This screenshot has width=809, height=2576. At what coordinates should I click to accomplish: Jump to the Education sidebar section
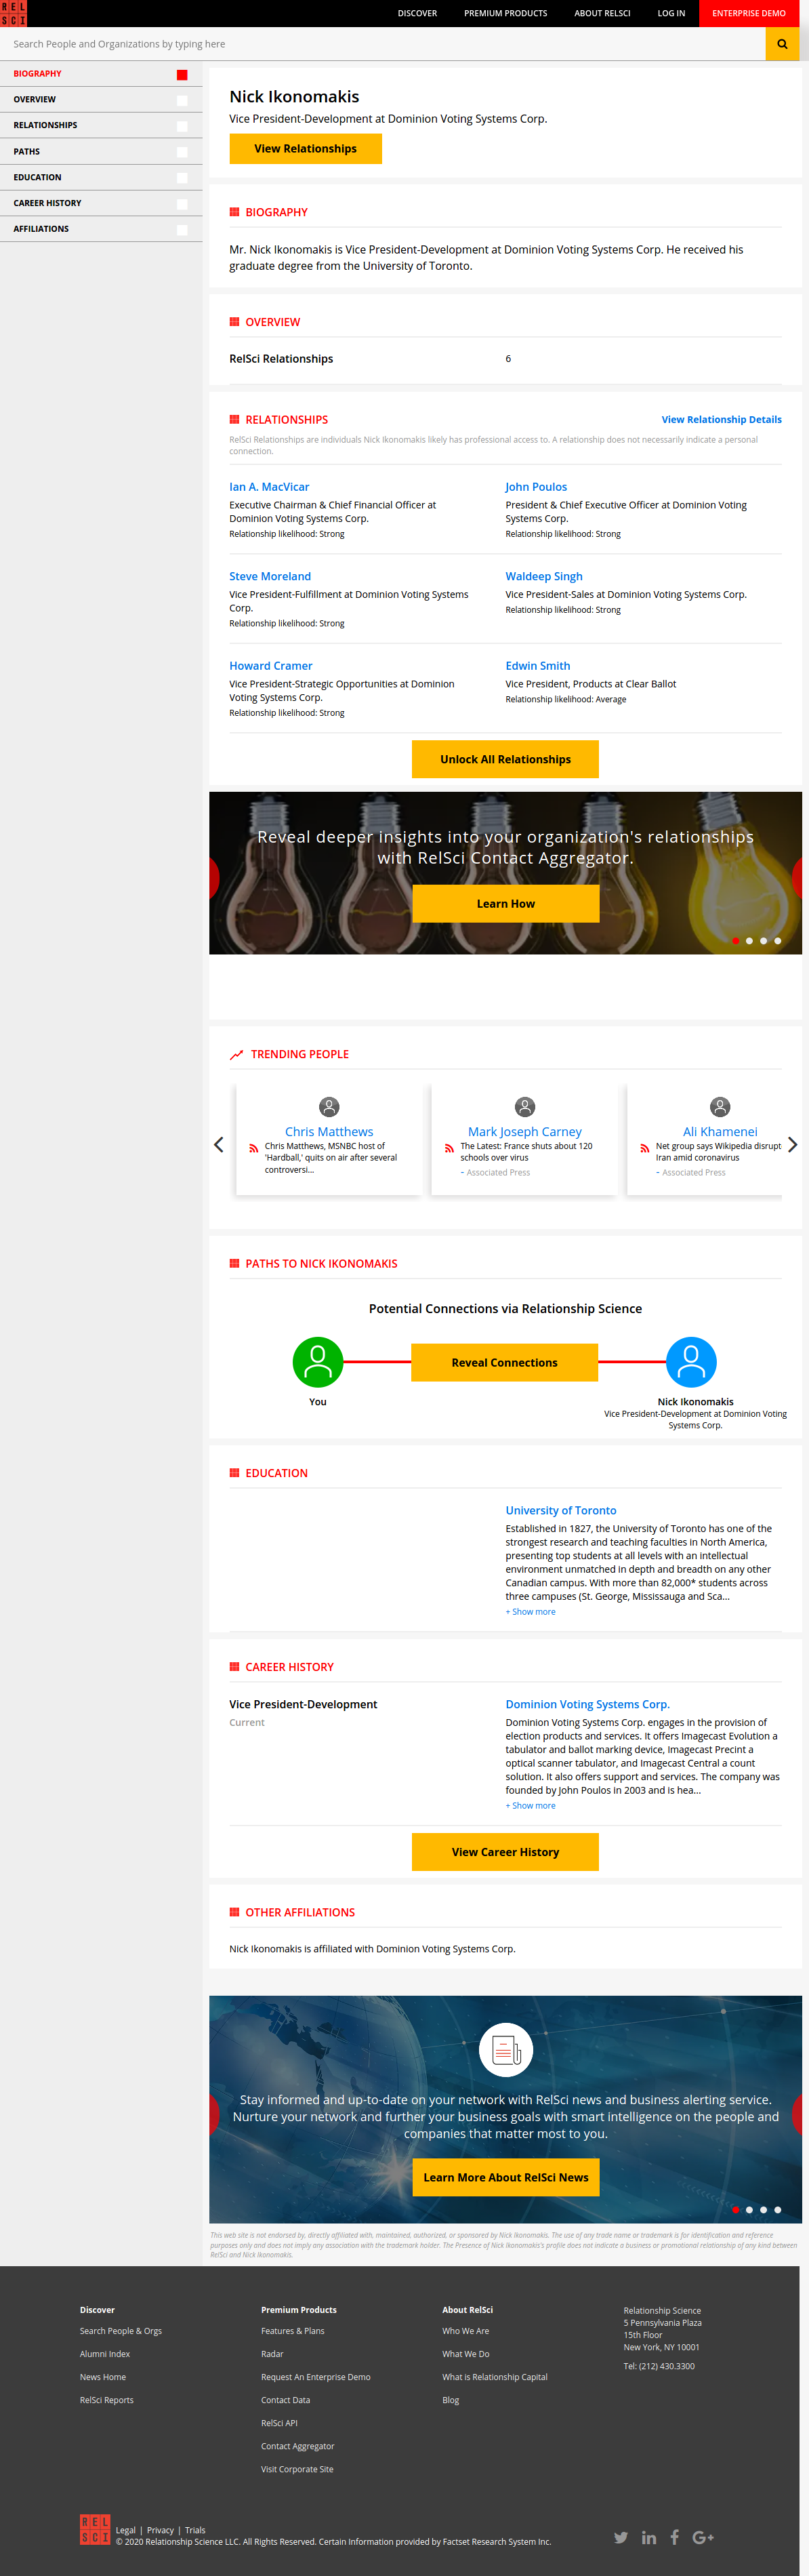click(101, 178)
